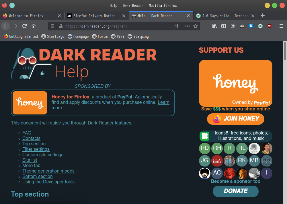Show sidebars toolbar icon
The width and height of the screenshot is (287, 204).
click(x=223, y=26)
